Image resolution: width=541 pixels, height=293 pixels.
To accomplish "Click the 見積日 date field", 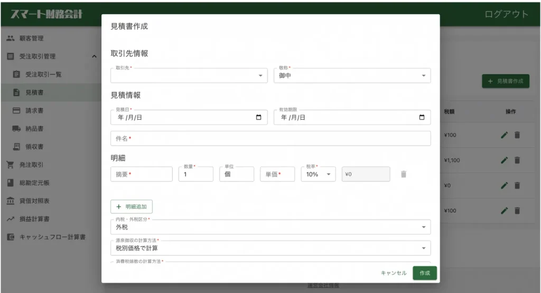I will click(189, 117).
